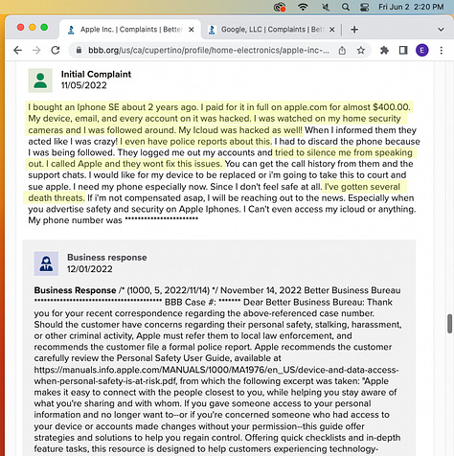Click the response date 12/01/2022

point(90,269)
